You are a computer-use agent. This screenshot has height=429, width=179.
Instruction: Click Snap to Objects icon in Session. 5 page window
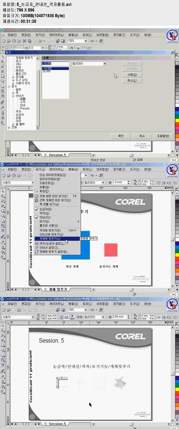tap(169, 317)
